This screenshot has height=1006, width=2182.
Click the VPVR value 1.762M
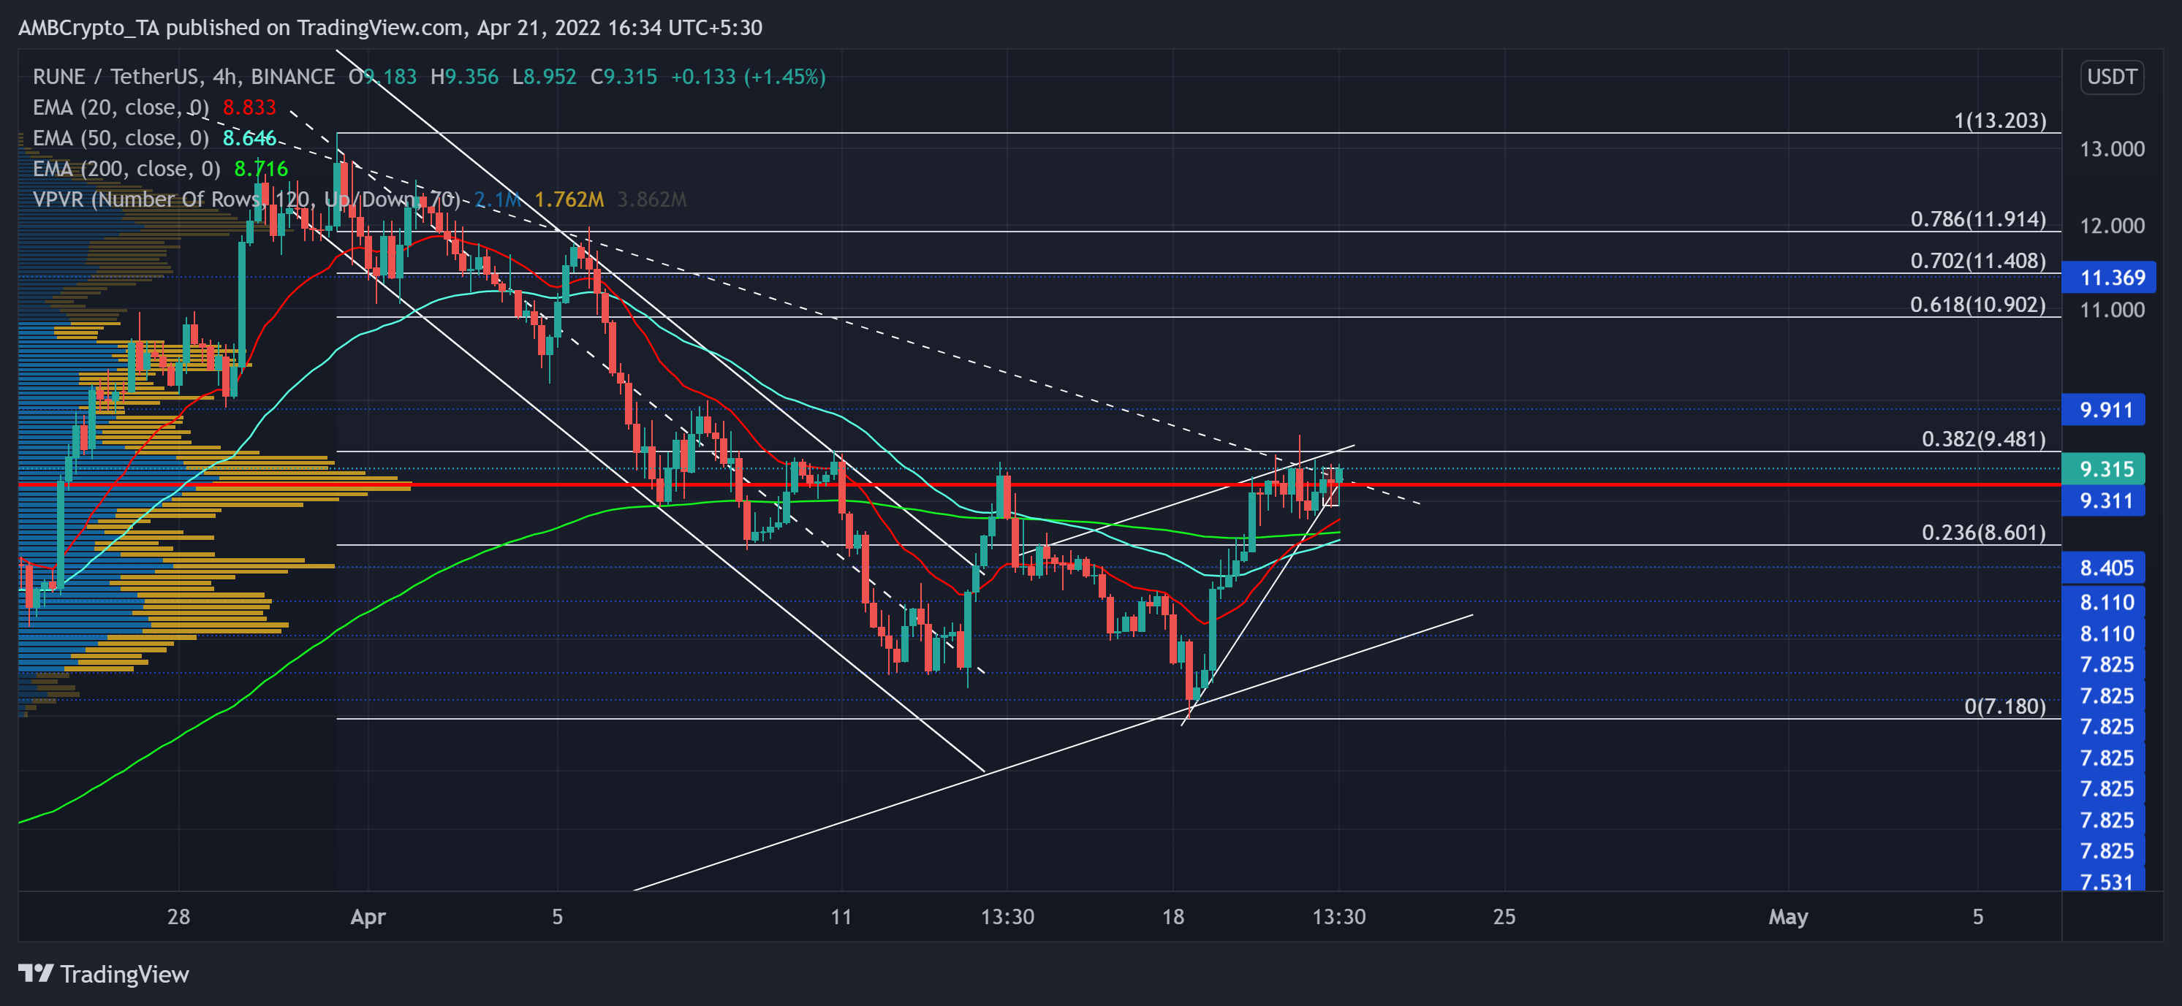[x=569, y=199]
